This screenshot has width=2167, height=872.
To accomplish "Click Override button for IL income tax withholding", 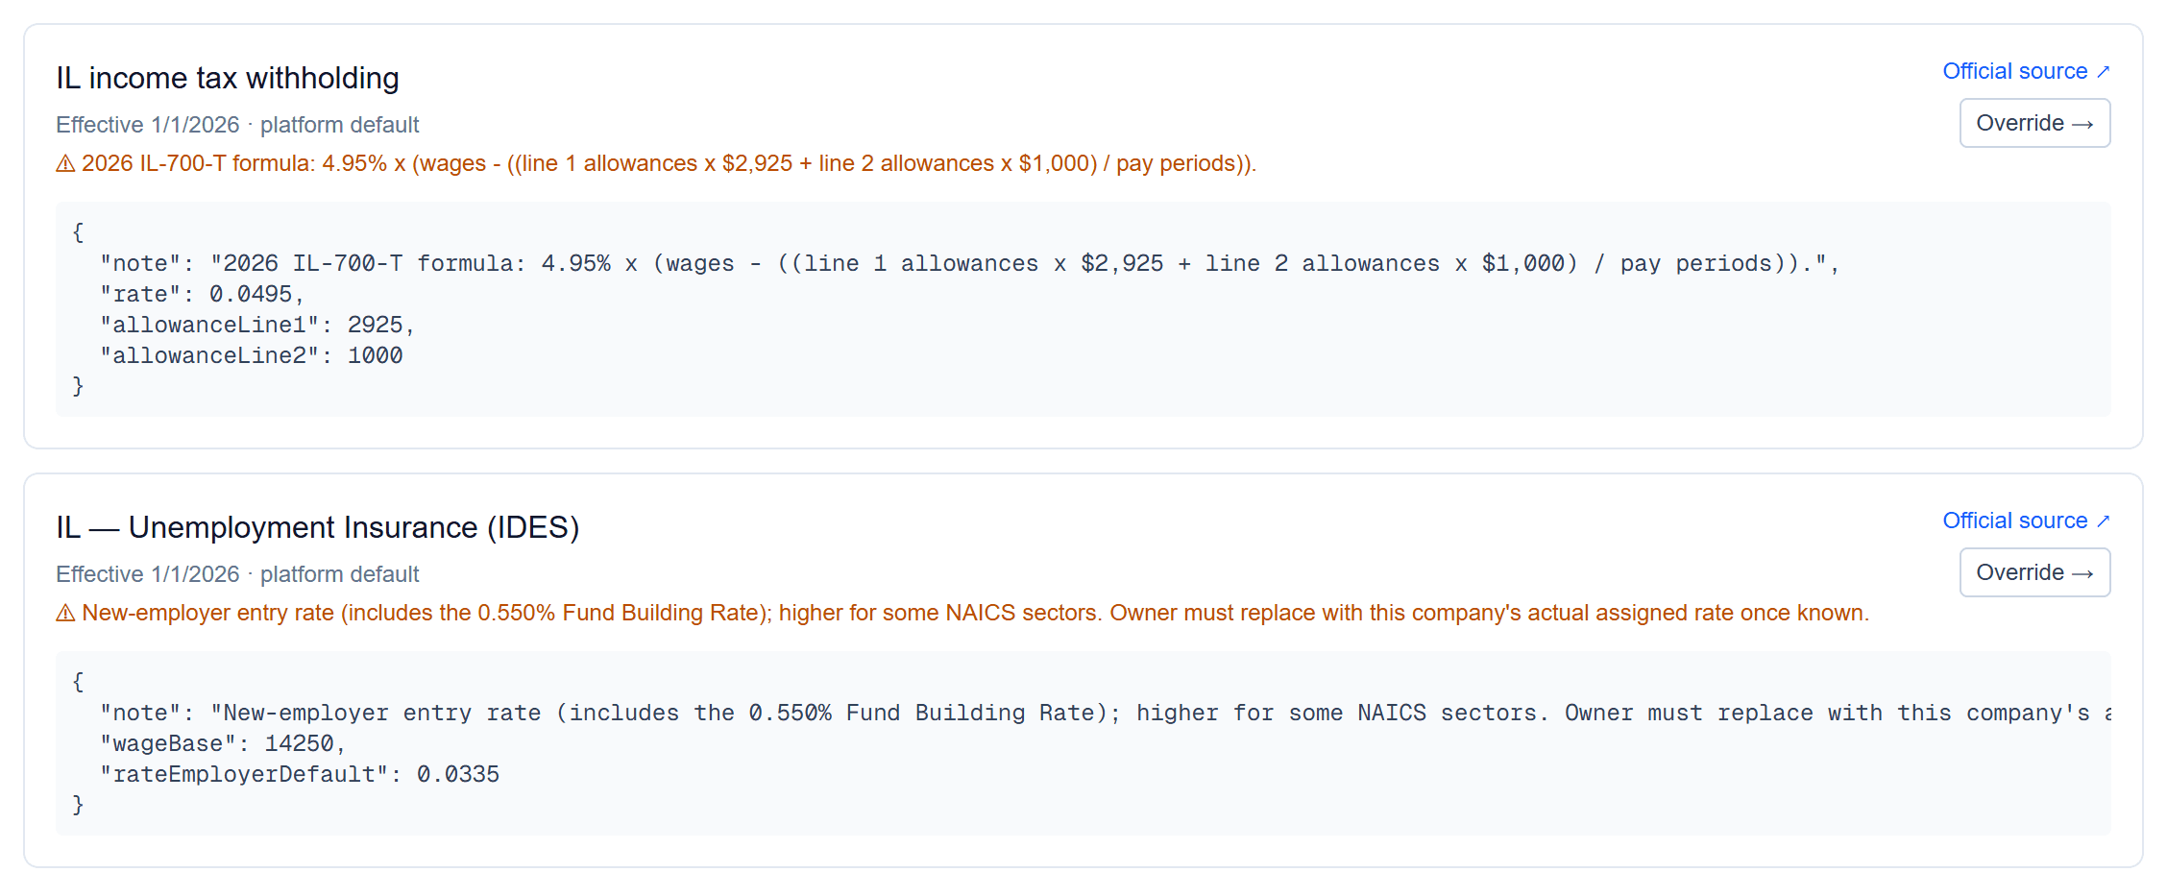I will click(2034, 123).
